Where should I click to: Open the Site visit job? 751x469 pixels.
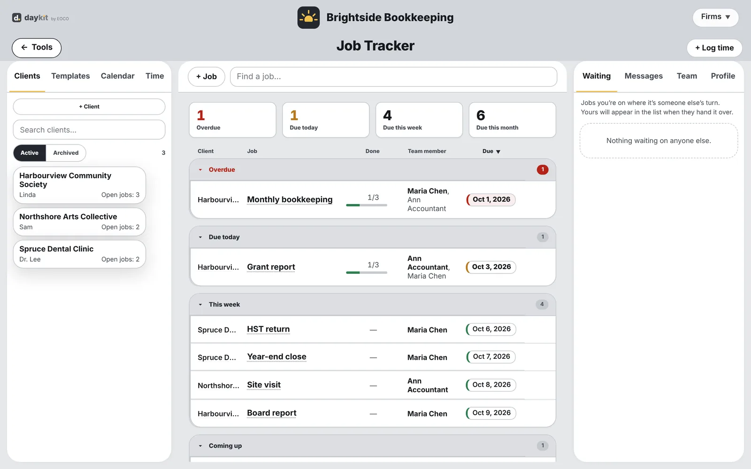(x=264, y=385)
